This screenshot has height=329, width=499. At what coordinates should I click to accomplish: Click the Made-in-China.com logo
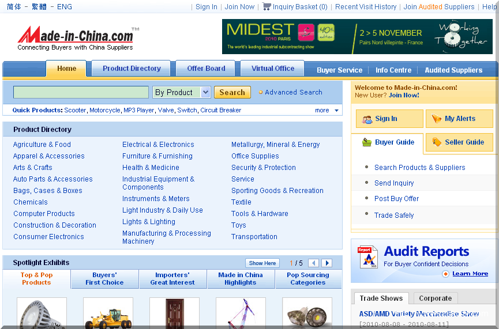pyautogui.click(x=78, y=38)
